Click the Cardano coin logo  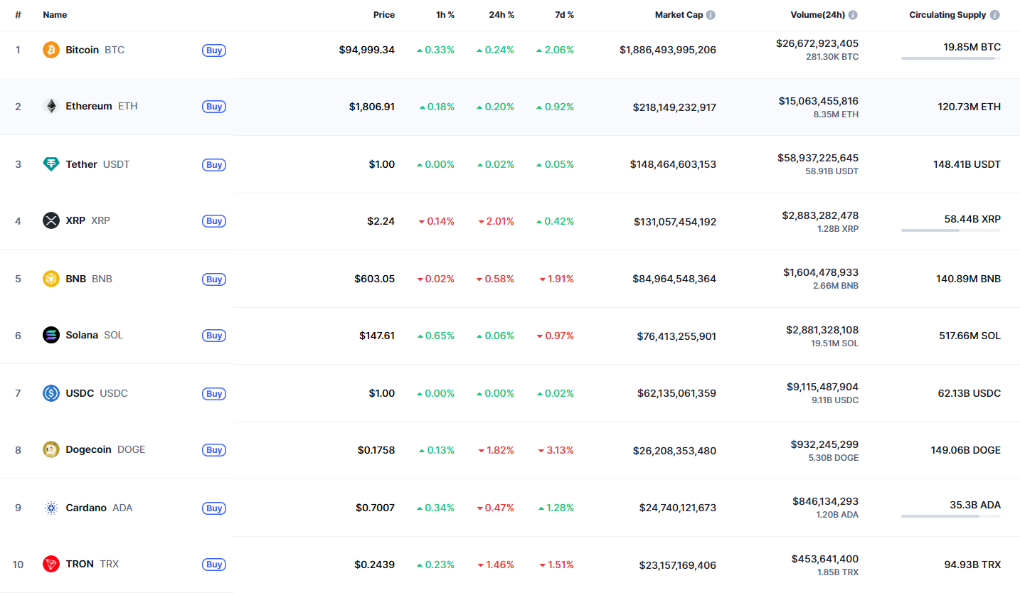pos(51,508)
